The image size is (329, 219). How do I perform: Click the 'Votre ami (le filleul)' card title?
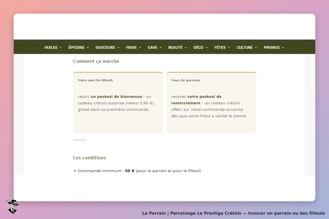(95, 80)
